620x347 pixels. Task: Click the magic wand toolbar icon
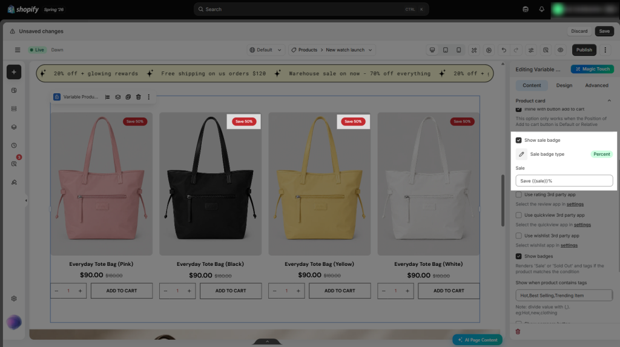pyautogui.click(x=474, y=50)
